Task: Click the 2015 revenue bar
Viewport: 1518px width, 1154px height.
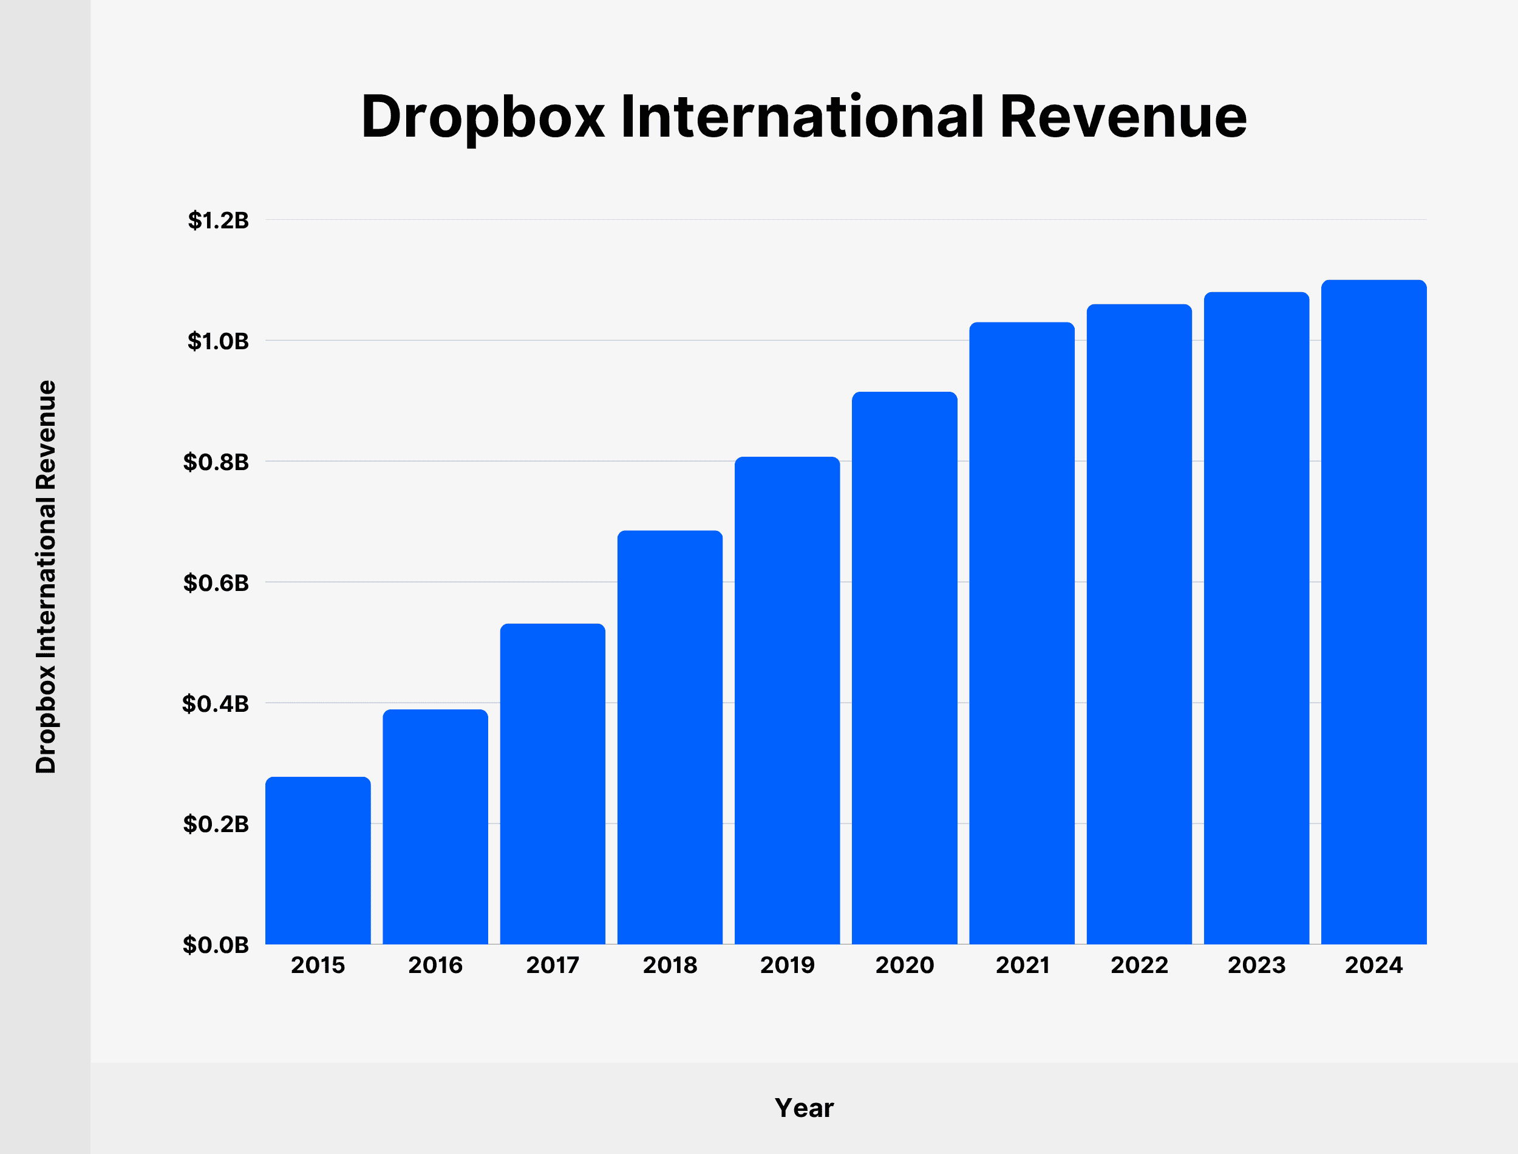Action: 318,861
